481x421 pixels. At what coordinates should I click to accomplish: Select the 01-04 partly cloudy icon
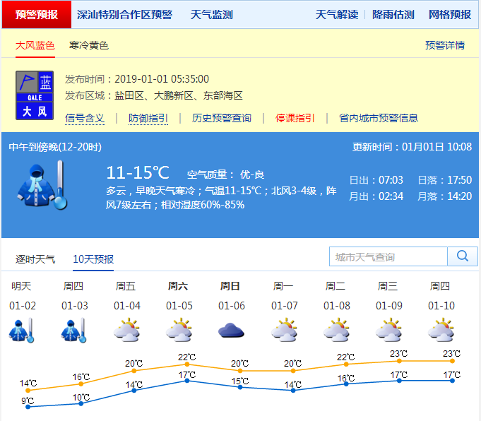click(126, 330)
